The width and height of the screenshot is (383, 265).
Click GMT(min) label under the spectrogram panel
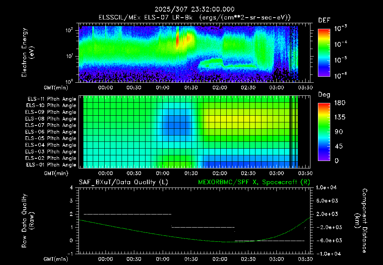point(56,88)
